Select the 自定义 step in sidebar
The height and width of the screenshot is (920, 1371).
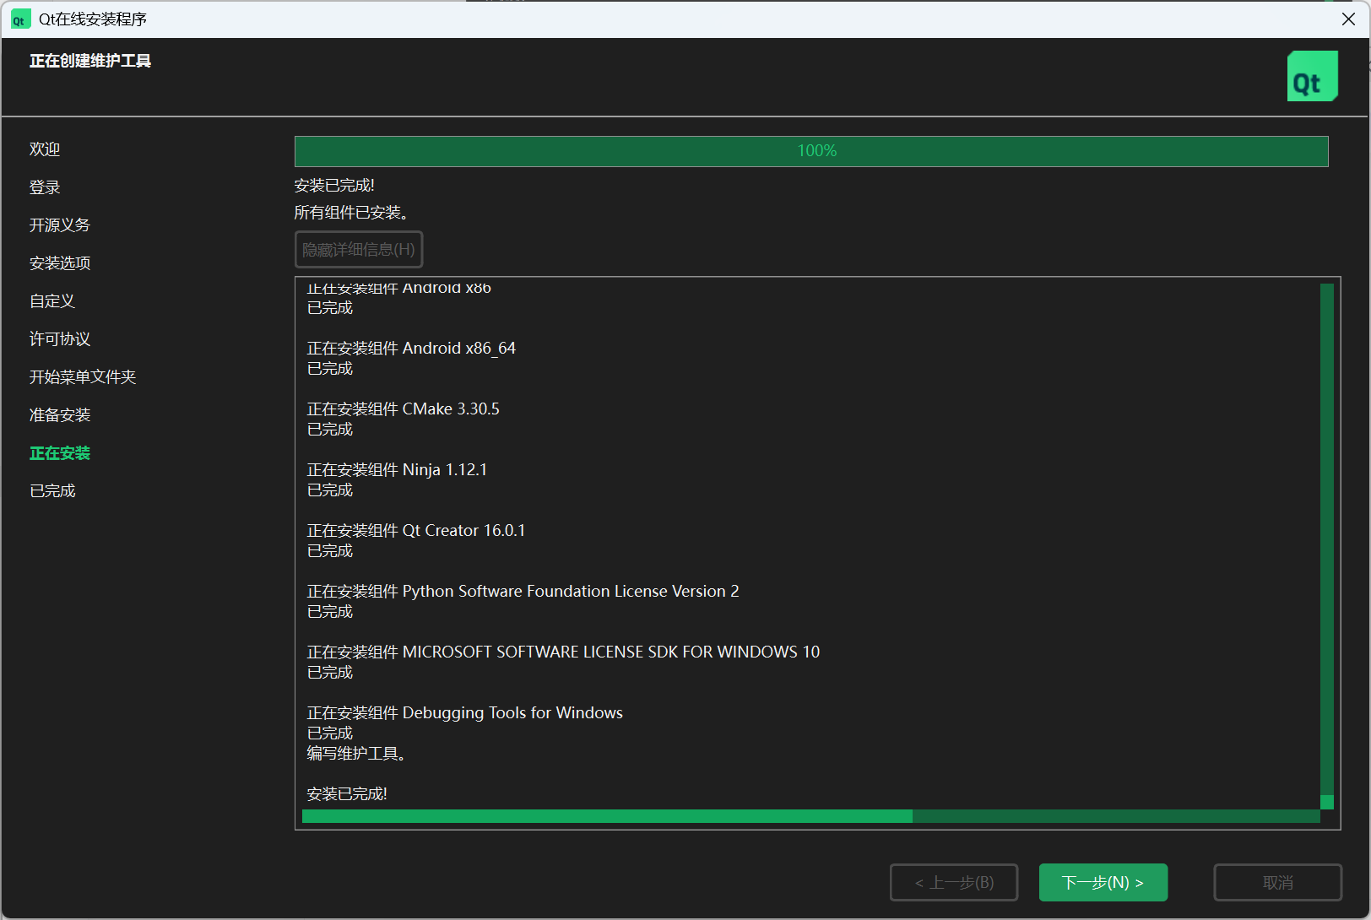(x=52, y=301)
